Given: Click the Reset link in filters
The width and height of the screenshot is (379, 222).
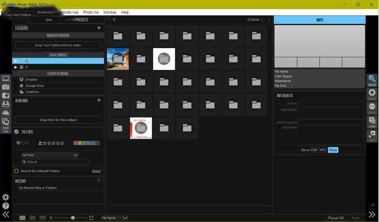Looking at the screenshot, I should (x=96, y=171).
